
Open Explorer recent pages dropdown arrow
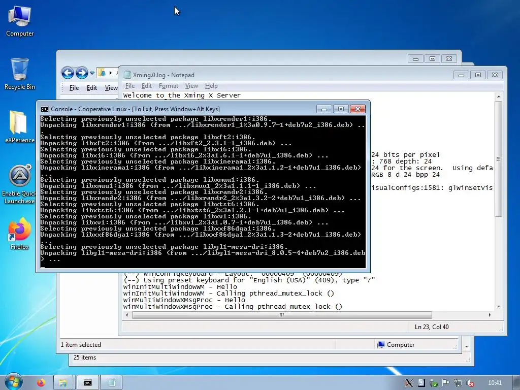click(92, 73)
